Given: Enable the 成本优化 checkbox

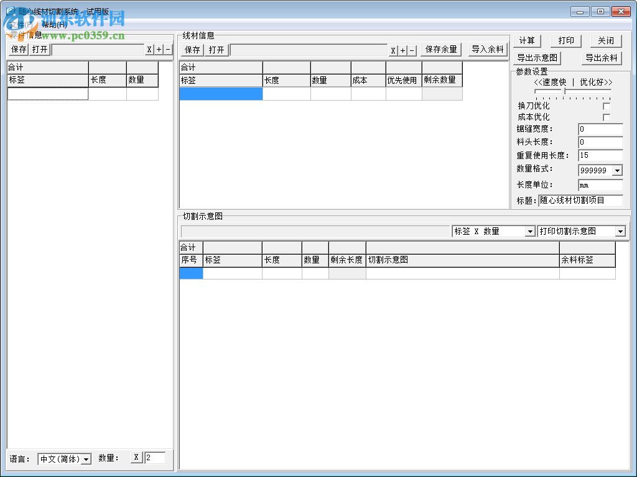Looking at the screenshot, I should click(x=607, y=117).
